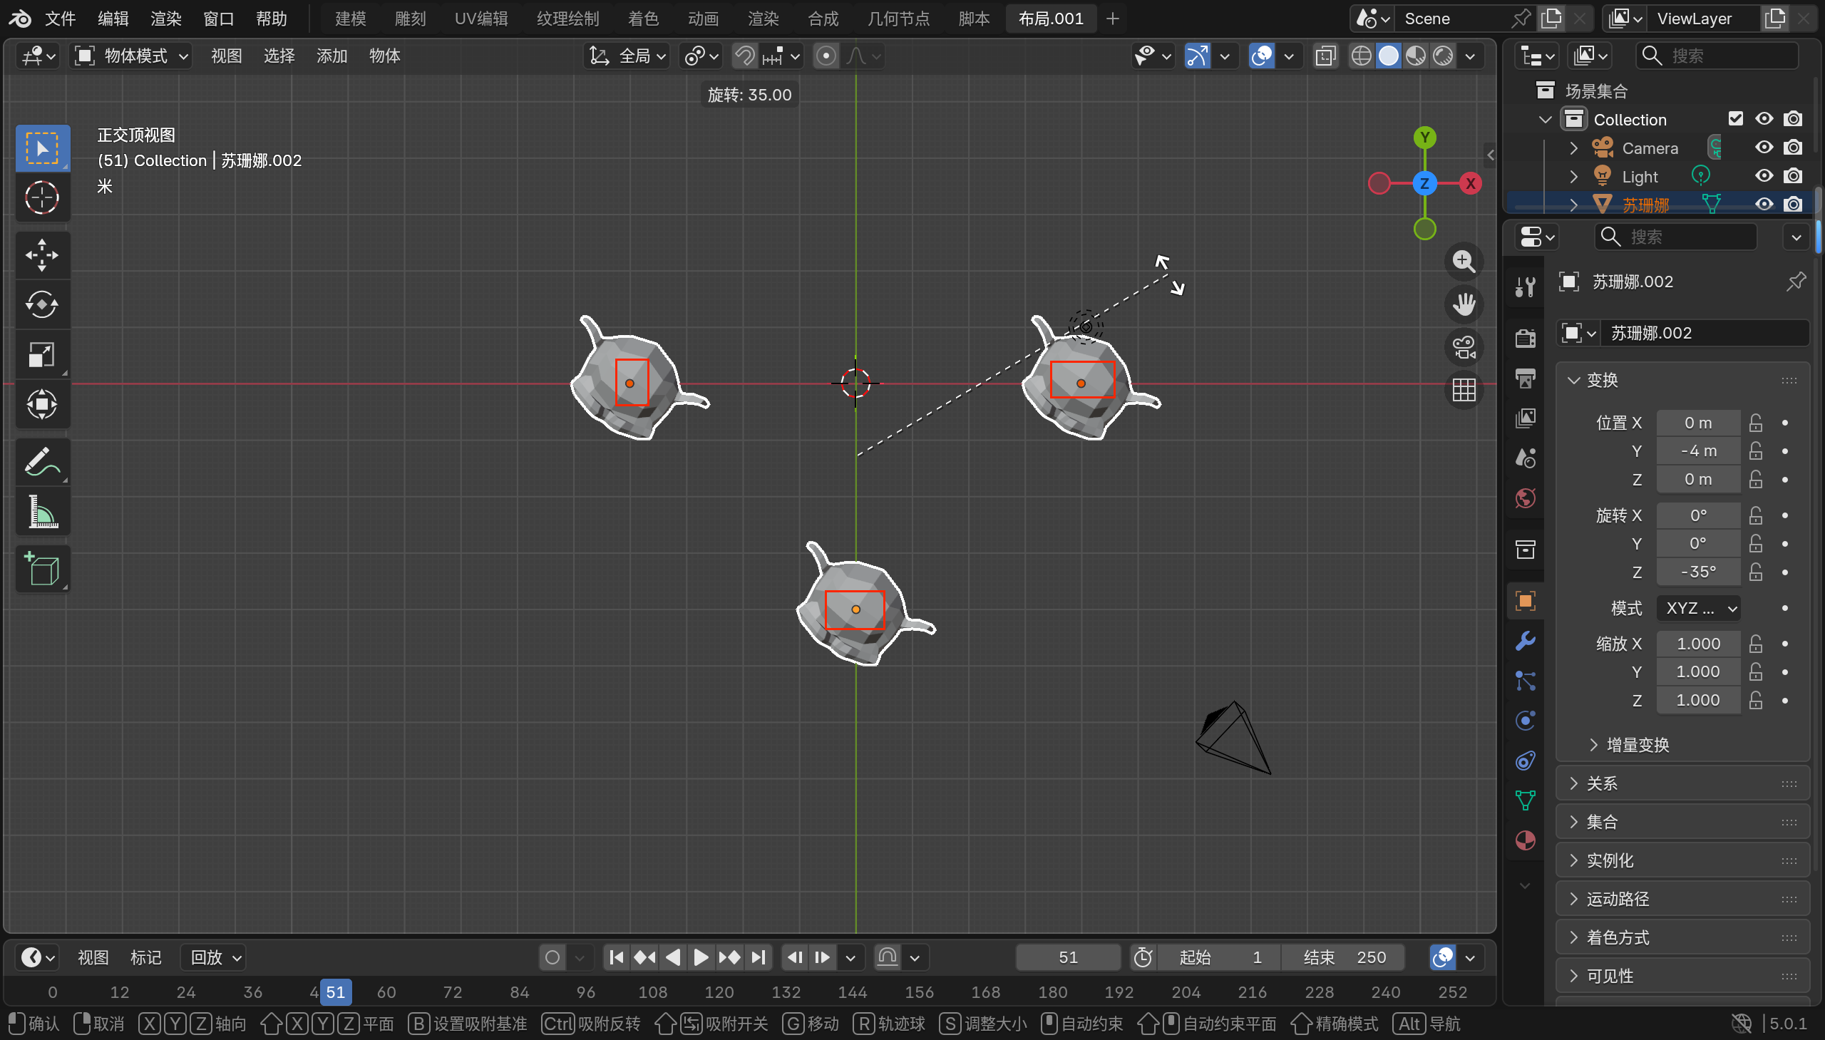1825x1040 pixels.
Task: Hide the Light object eye icon
Action: pos(1764,176)
